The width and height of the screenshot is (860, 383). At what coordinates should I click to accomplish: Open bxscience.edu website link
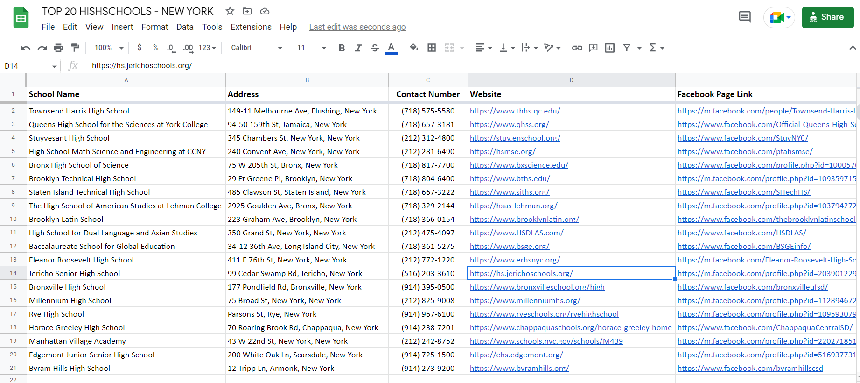click(x=519, y=165)
